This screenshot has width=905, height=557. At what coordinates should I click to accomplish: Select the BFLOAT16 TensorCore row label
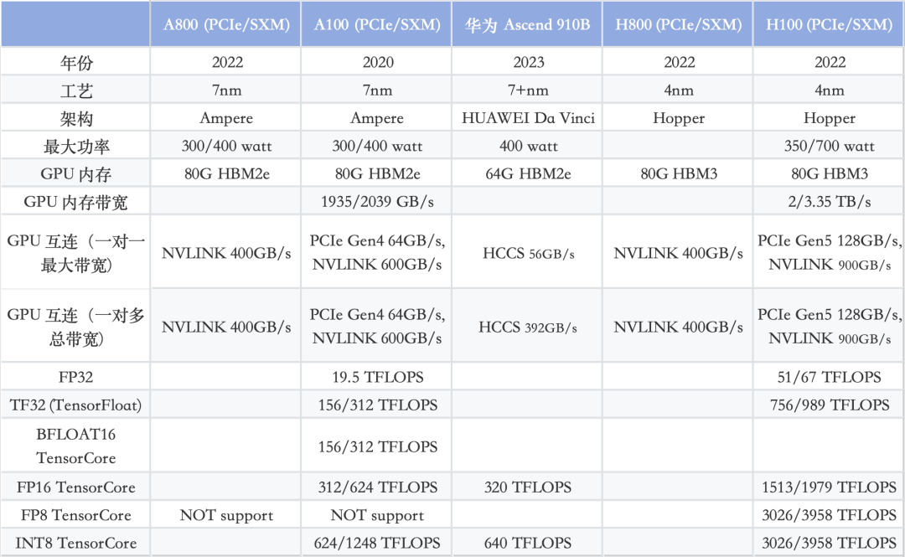click(x=76, y=446)
